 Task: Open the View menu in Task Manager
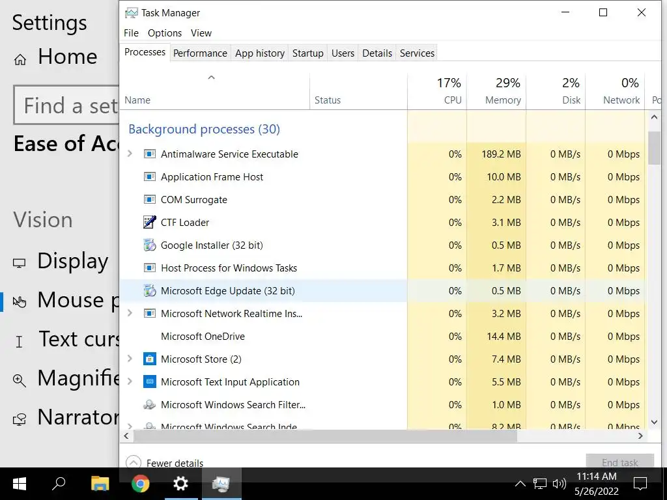coord(201,33)
